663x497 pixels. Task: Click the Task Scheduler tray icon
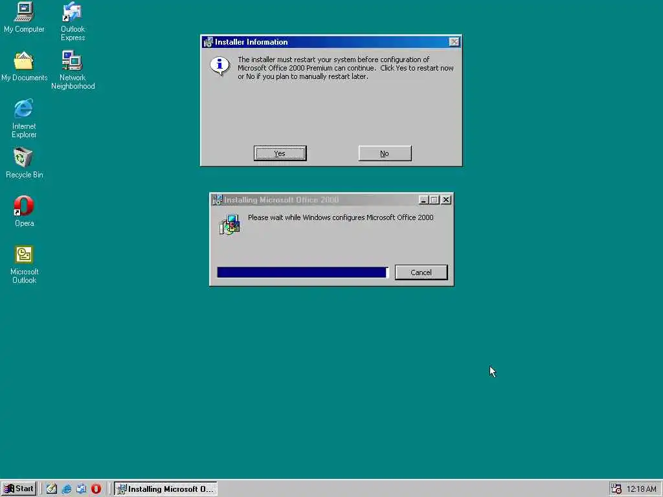click(x=616, y=489)
